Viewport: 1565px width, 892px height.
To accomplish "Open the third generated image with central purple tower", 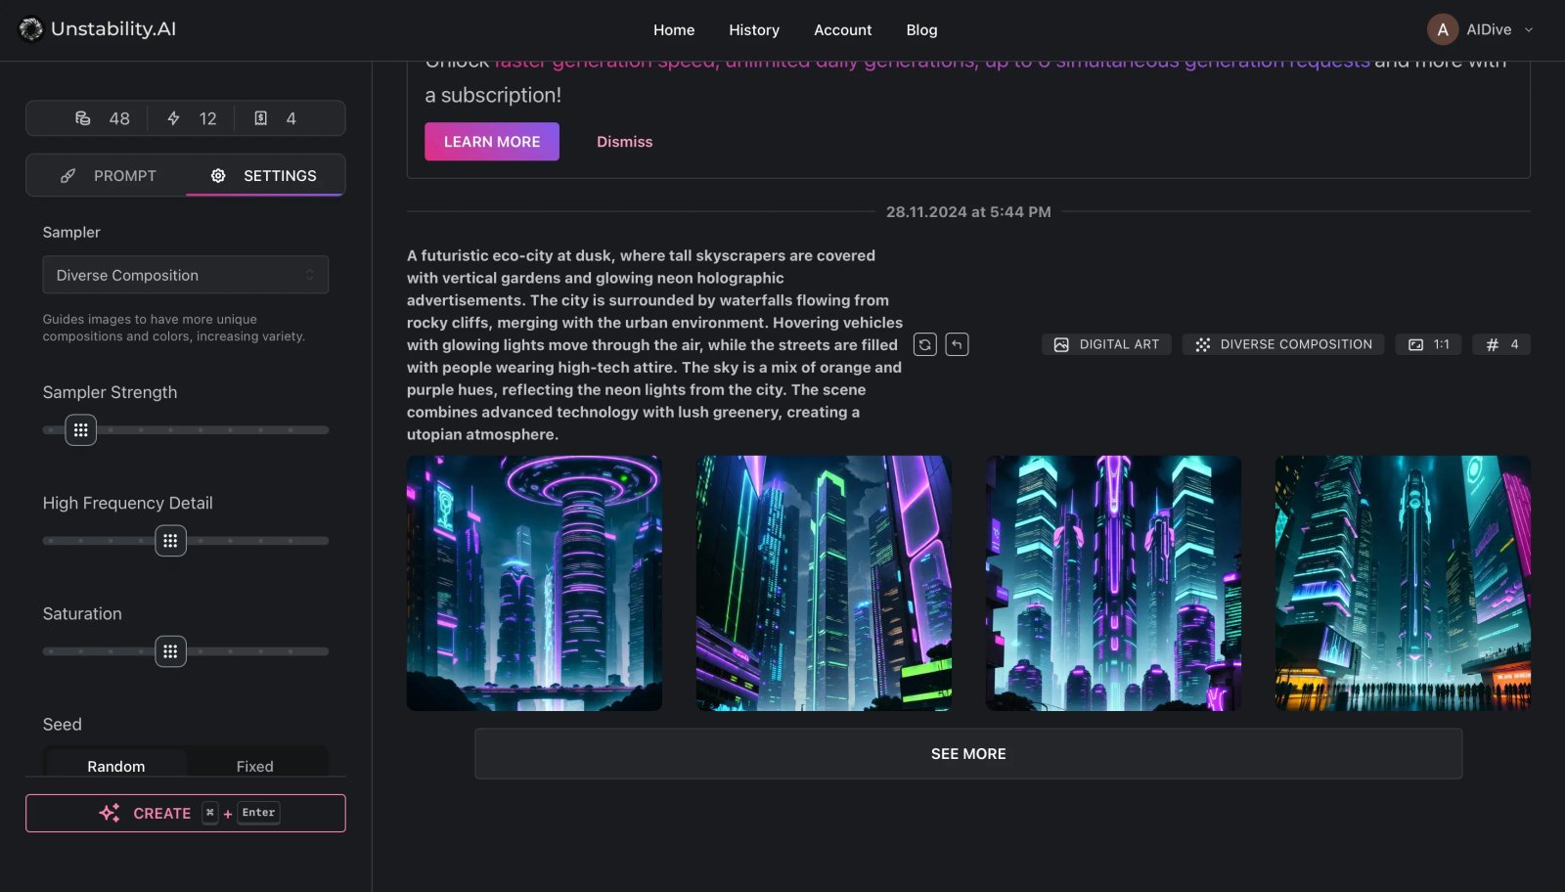I will 1113,583.
